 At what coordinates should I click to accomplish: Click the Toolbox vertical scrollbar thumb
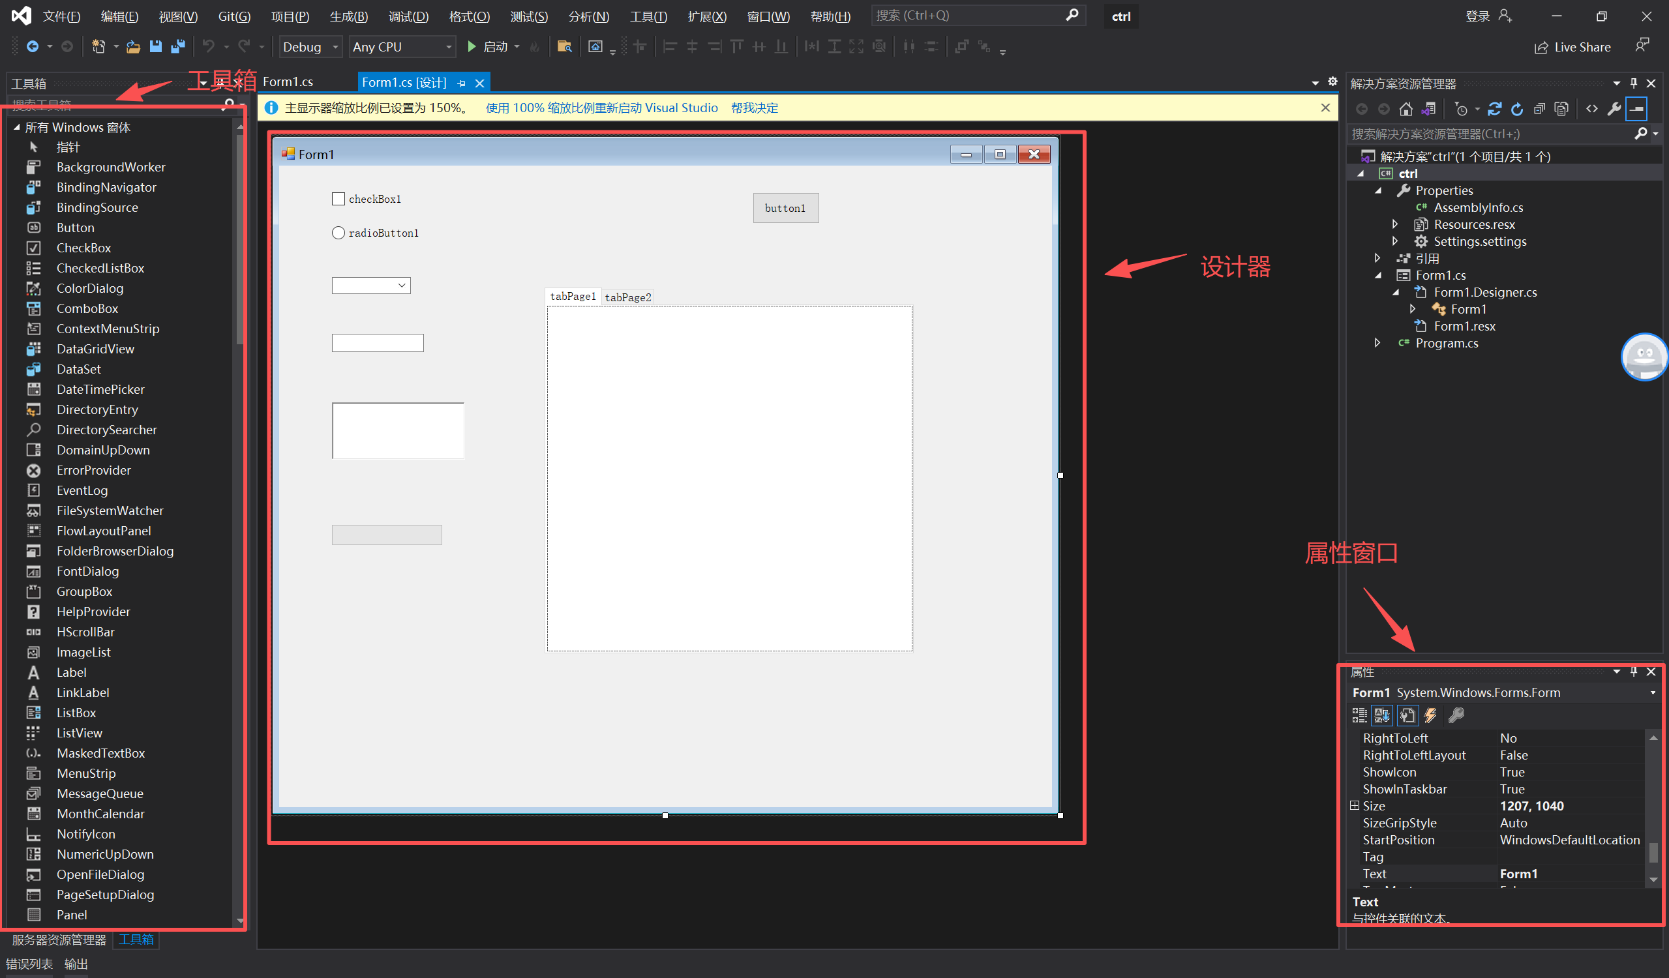(240, 239)
